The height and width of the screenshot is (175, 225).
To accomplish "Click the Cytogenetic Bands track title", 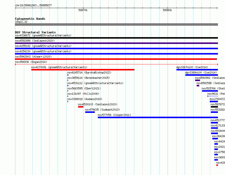I will pos(30,19).
